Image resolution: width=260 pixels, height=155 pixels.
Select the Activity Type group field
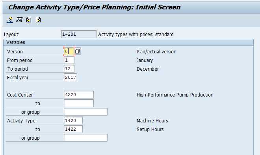pos(85,138)
